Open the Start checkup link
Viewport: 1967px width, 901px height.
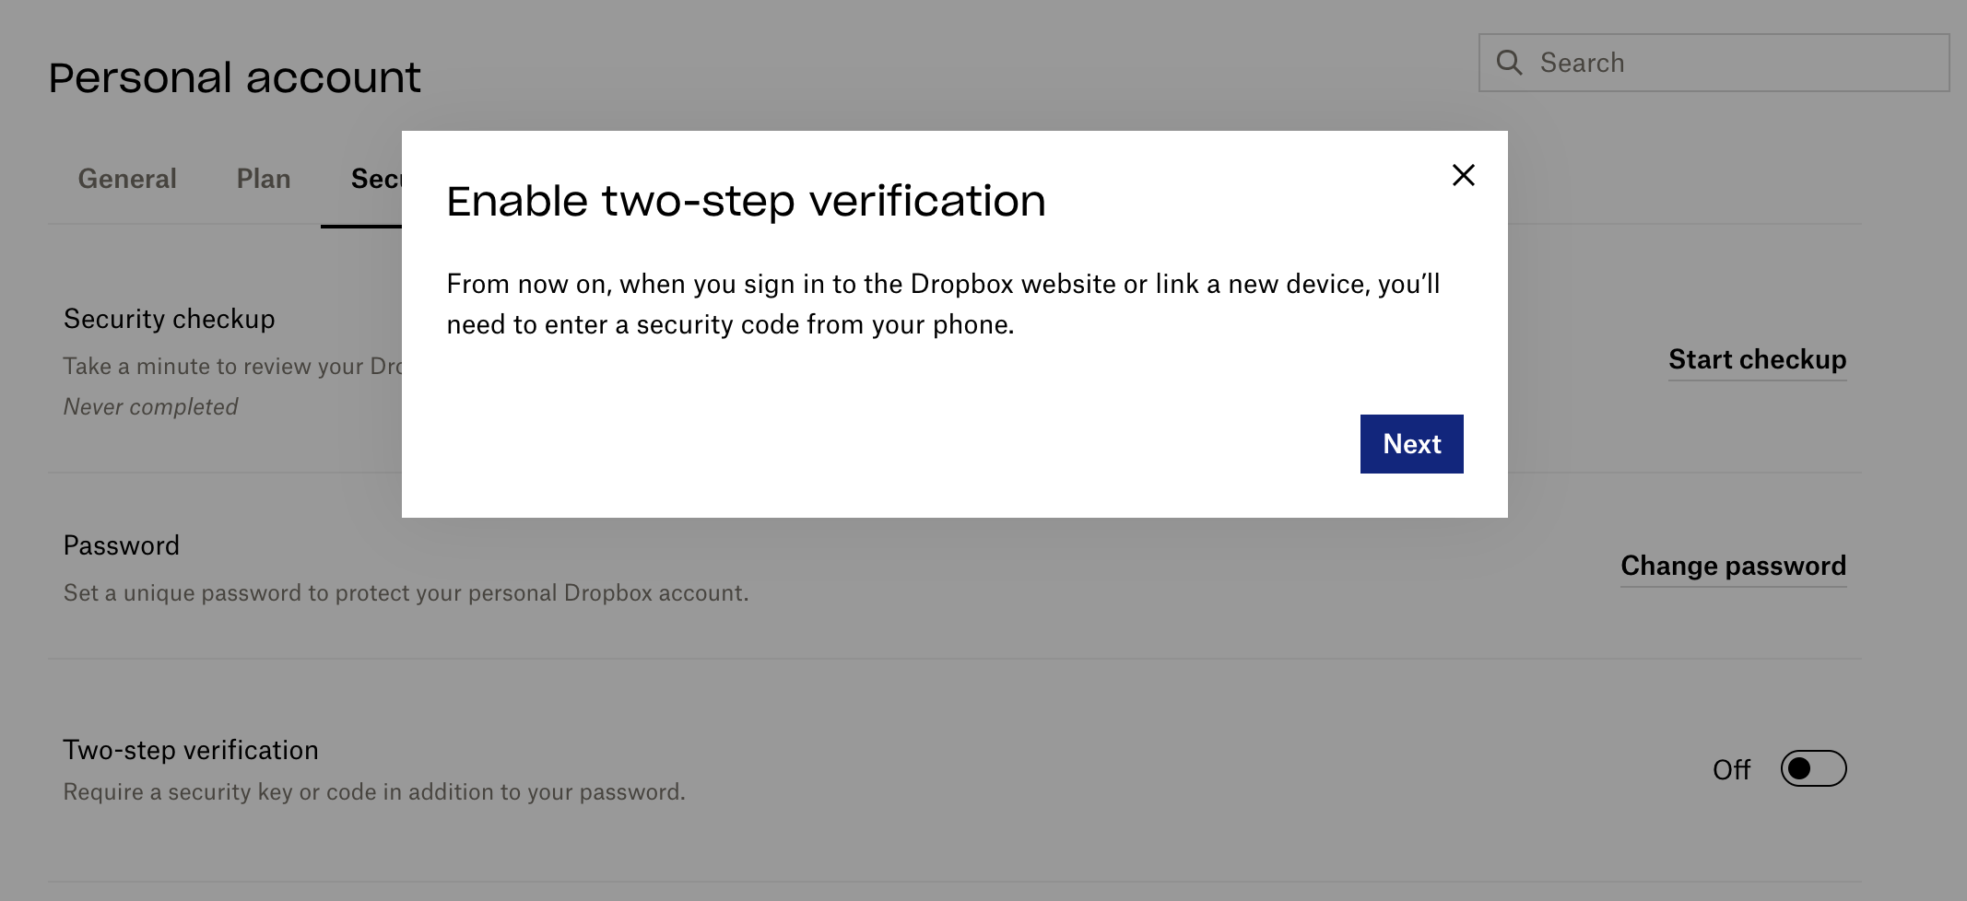click(1757, 359)
